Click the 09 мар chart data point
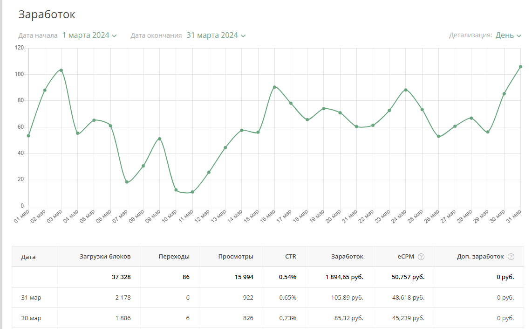This screenshot has width=532, height=329. [x=159, y=139]
